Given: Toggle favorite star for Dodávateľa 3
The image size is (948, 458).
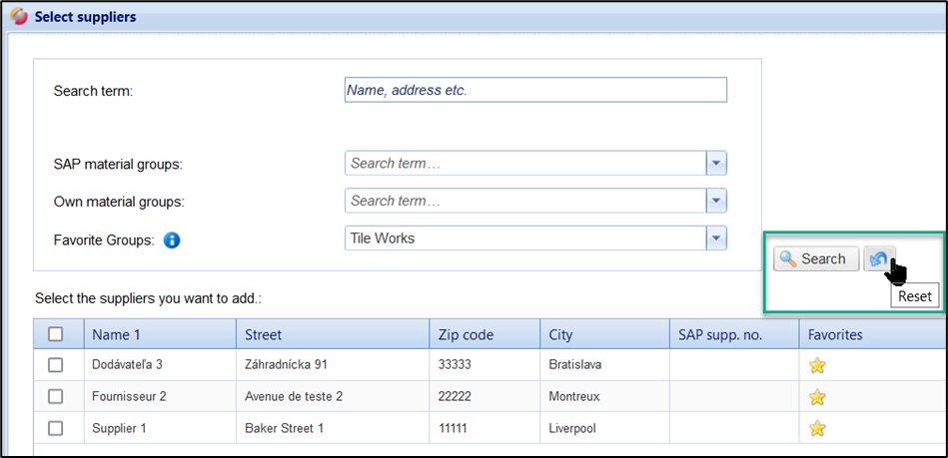Looking at the screenshot, I should (817, 365).
